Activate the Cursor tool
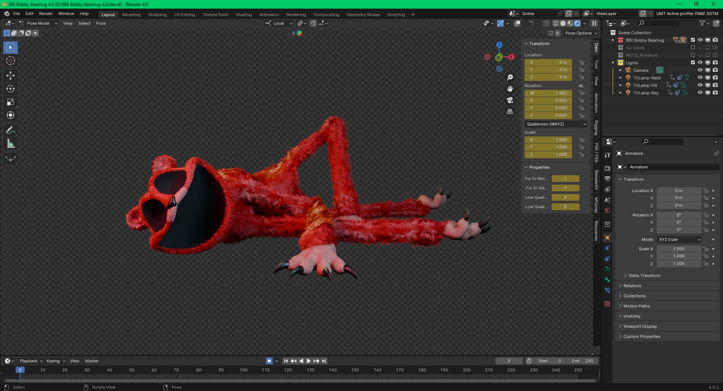Image resolution: width=723 pixels, height=391 pixels. 11,61
